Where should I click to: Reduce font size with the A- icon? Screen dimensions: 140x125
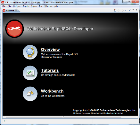click(126, 11)
